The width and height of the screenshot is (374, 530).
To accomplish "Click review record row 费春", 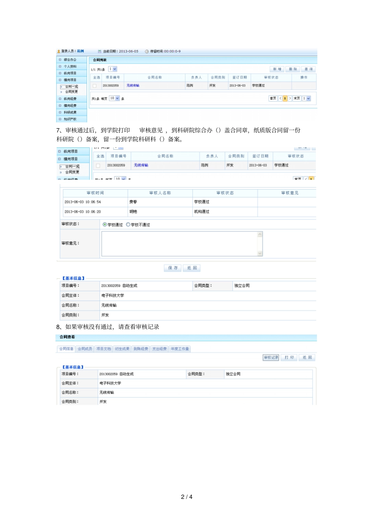I will 189,202.
